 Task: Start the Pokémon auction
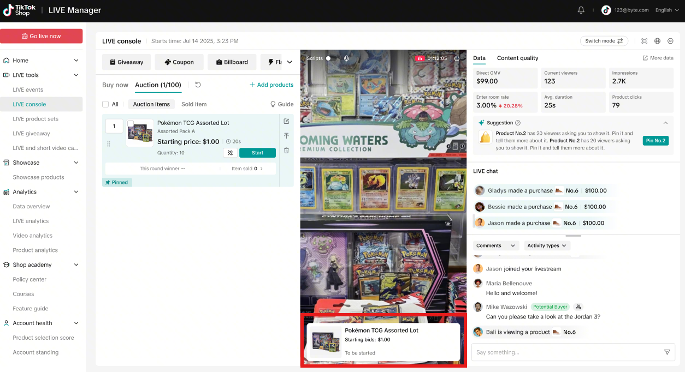257,153
